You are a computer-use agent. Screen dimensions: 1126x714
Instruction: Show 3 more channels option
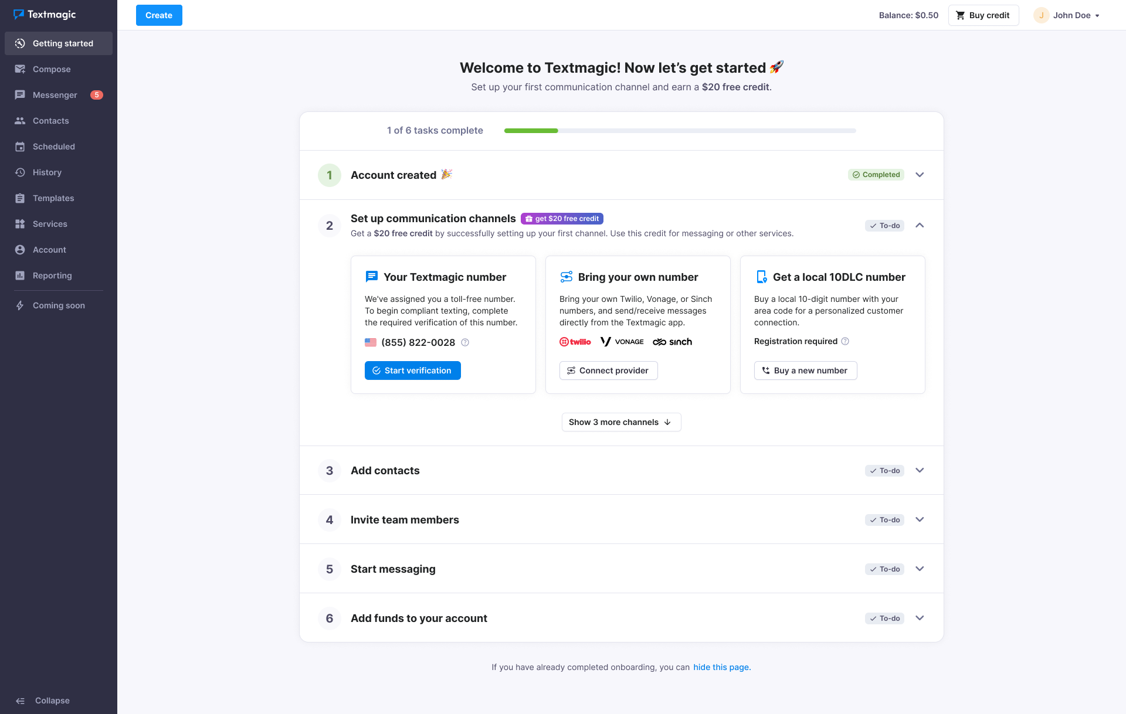620,422
